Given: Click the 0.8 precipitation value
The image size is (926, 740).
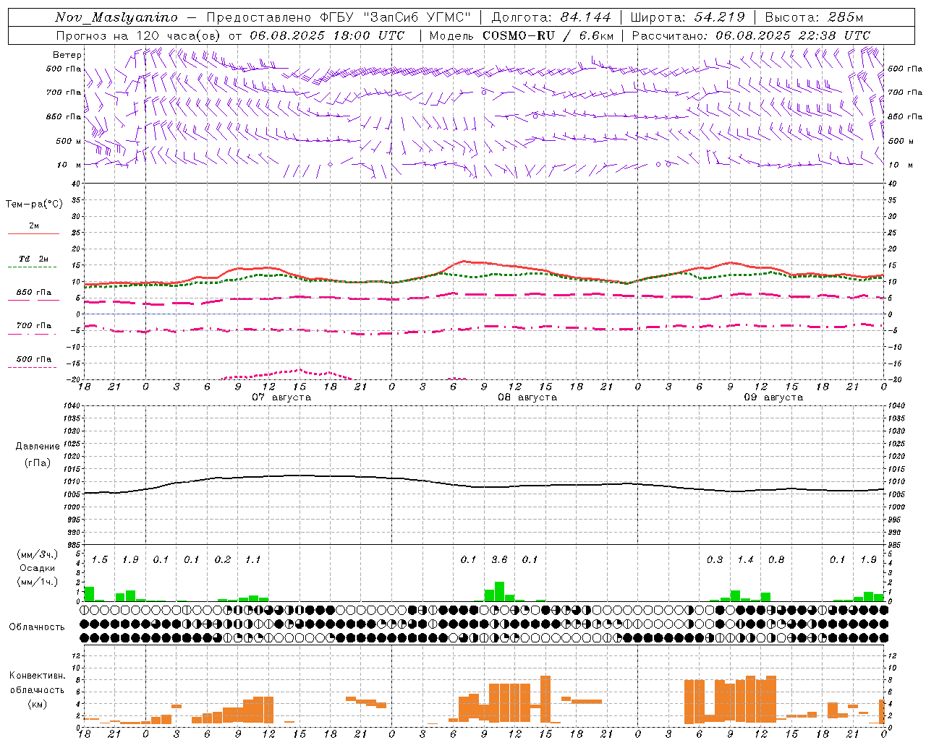Looking at the screenshot, I should (776, 559).
